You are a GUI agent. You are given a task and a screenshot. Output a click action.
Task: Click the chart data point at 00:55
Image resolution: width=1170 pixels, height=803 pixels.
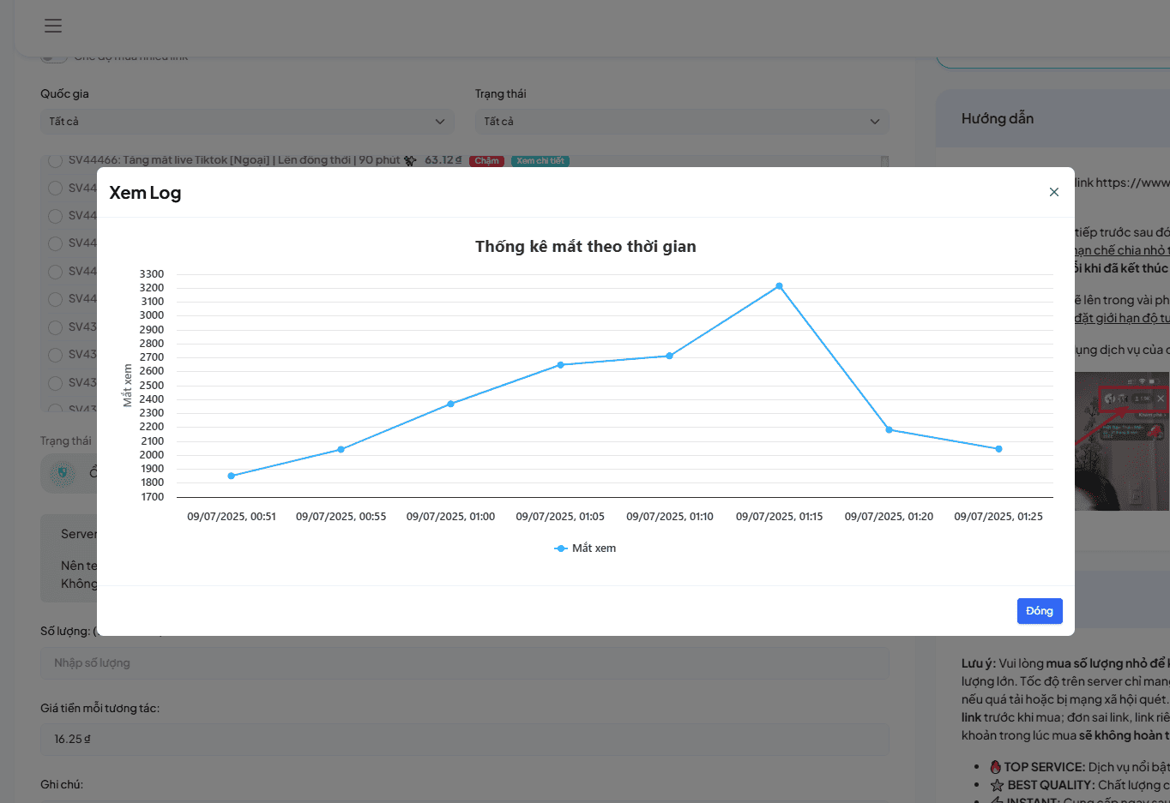(x=341, y=449)
